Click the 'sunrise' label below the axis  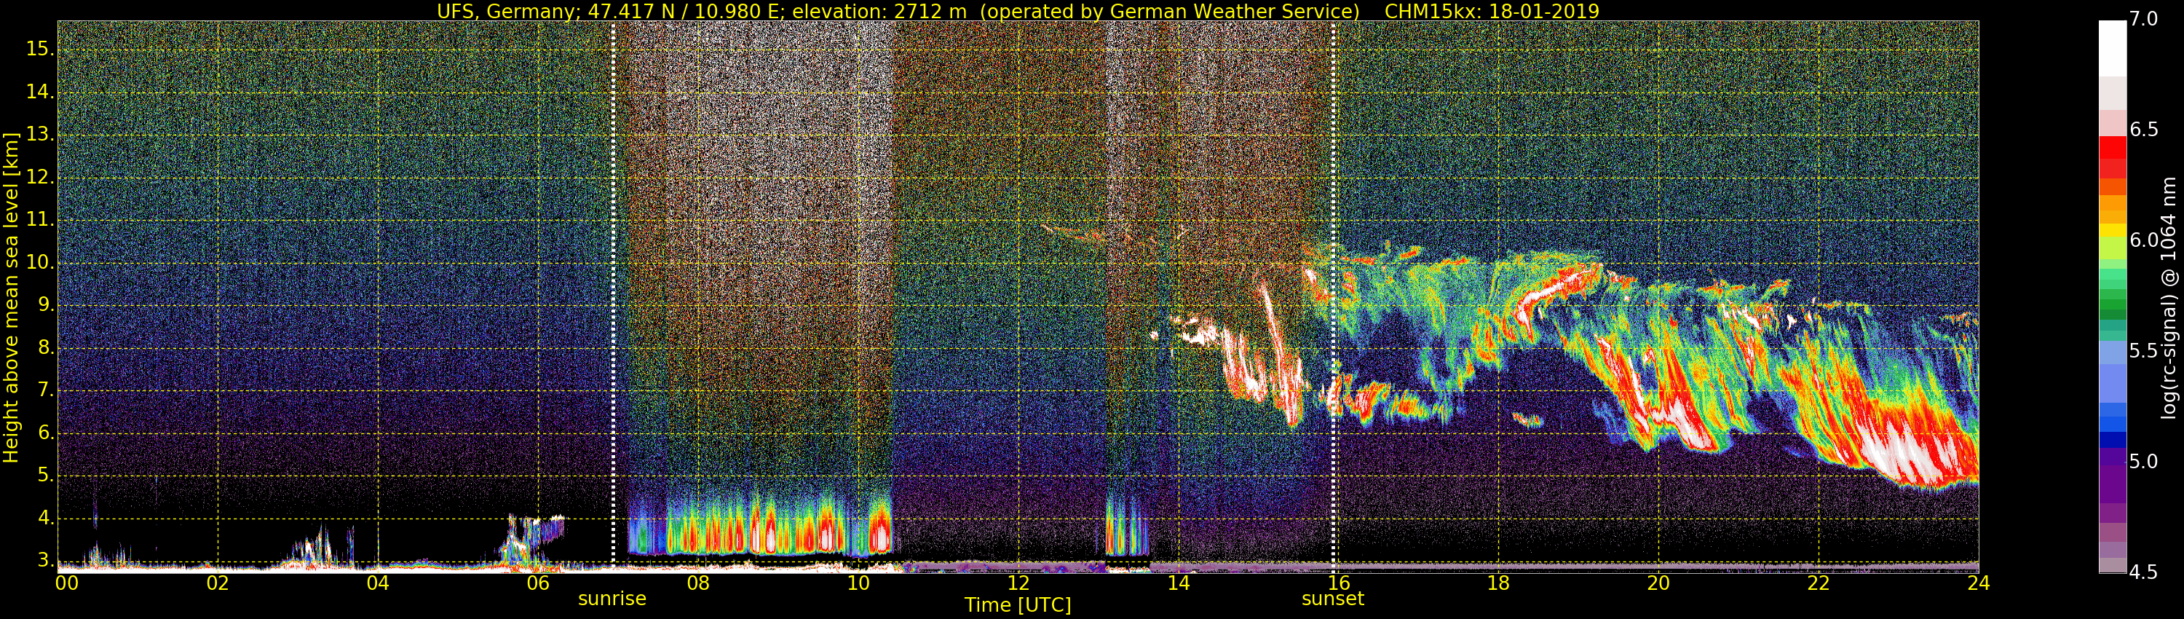612,599
